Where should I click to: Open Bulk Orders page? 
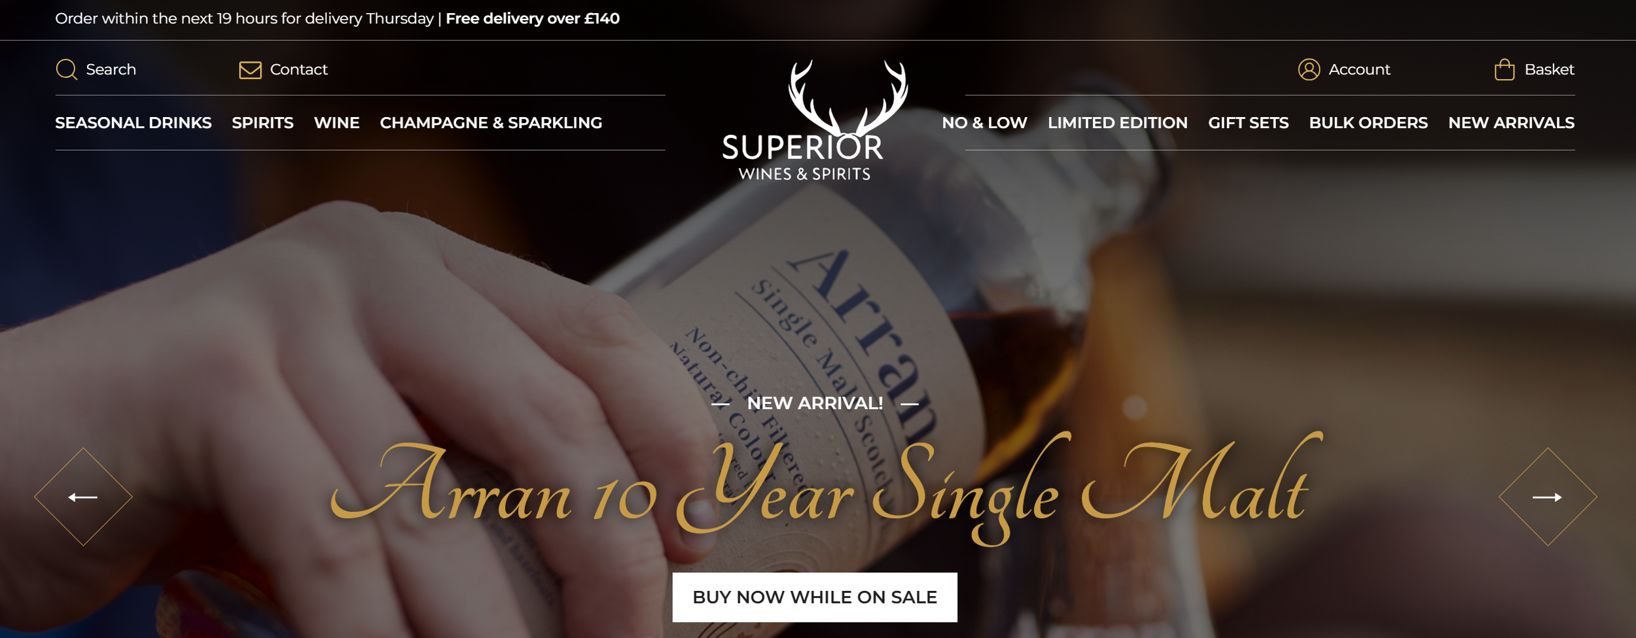(1368, 123)
